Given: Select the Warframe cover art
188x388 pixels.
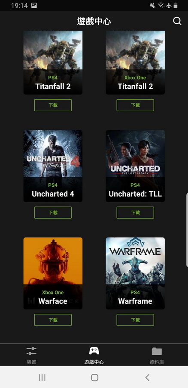Looking at the screenshot, I should [135, 273].
